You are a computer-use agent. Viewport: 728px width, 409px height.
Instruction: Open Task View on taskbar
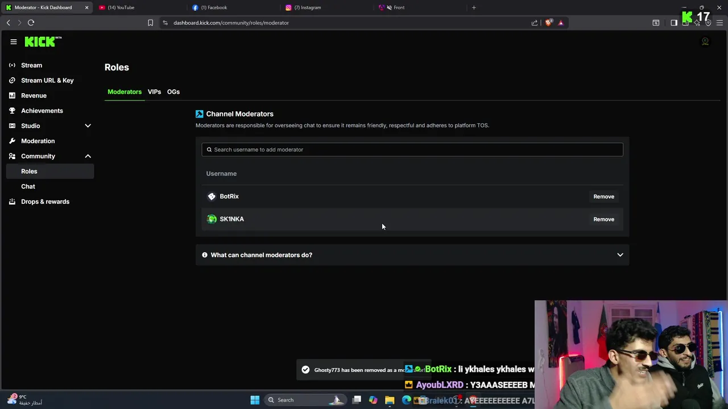[x=357, y=400]
